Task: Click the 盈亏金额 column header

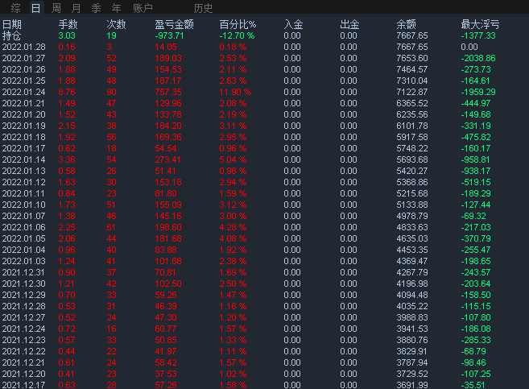Action: (x=175, y=24)
